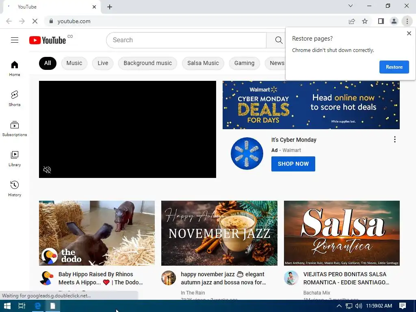
Task: Open 'Bachata Mix' channel name
Action: pyautogui.click(x=317, y=292)
